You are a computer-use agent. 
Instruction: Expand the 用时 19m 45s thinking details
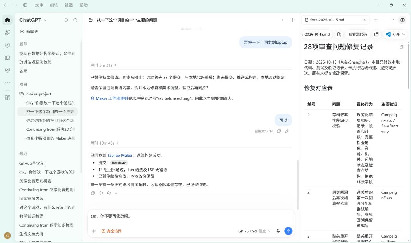(105, 143)
